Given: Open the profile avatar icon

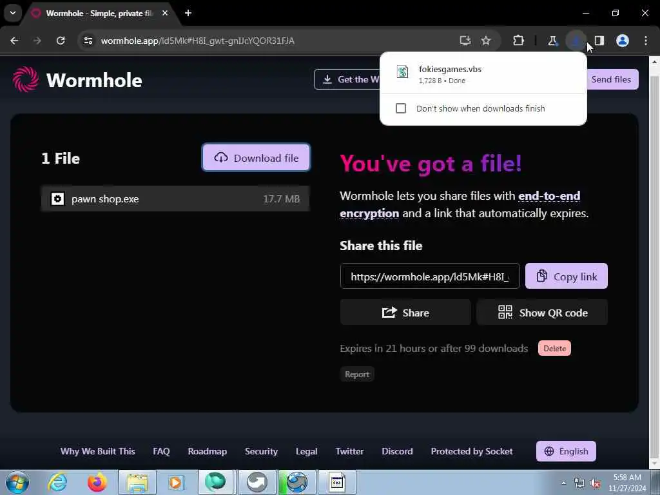Looking at the screenshot, I should 622,41.
